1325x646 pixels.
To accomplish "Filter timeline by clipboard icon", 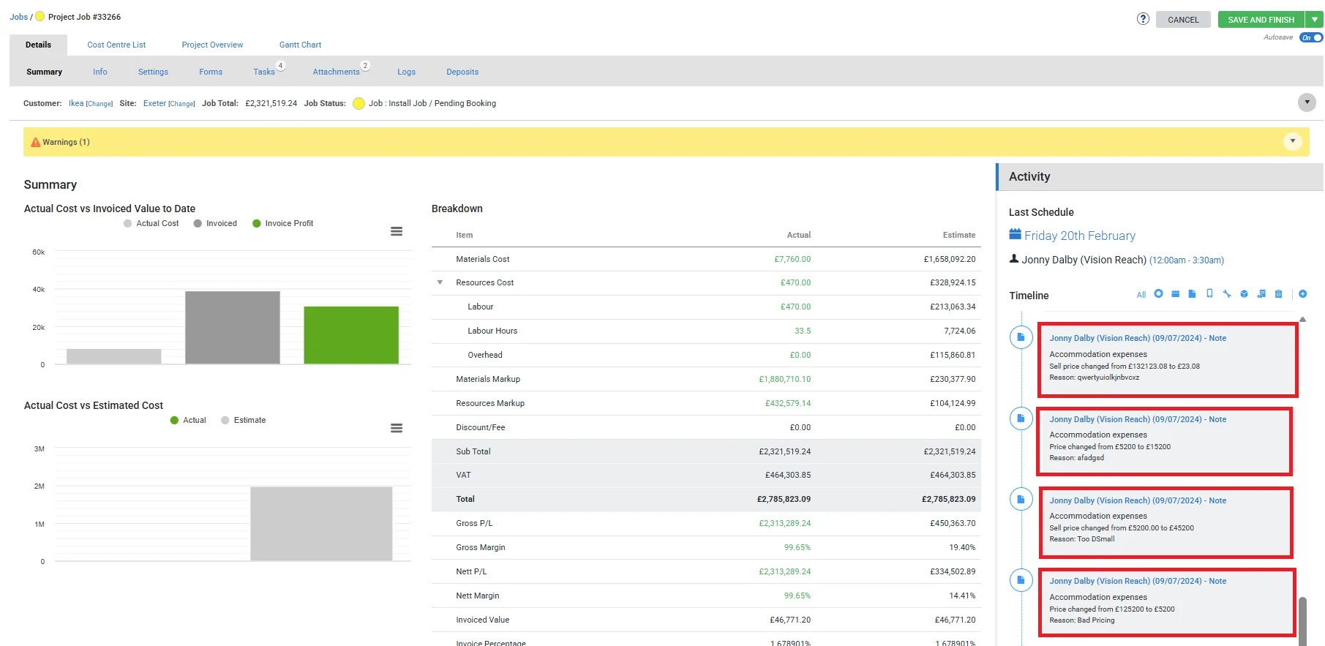I will (1278, 294).
